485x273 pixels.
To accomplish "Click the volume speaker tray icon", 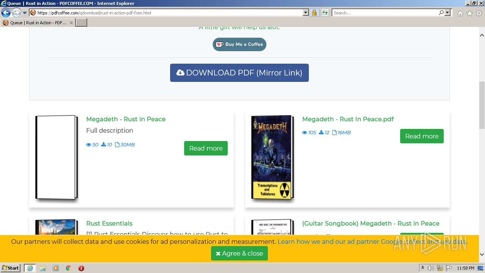I will pyautogui.click(x=431, y=268).
